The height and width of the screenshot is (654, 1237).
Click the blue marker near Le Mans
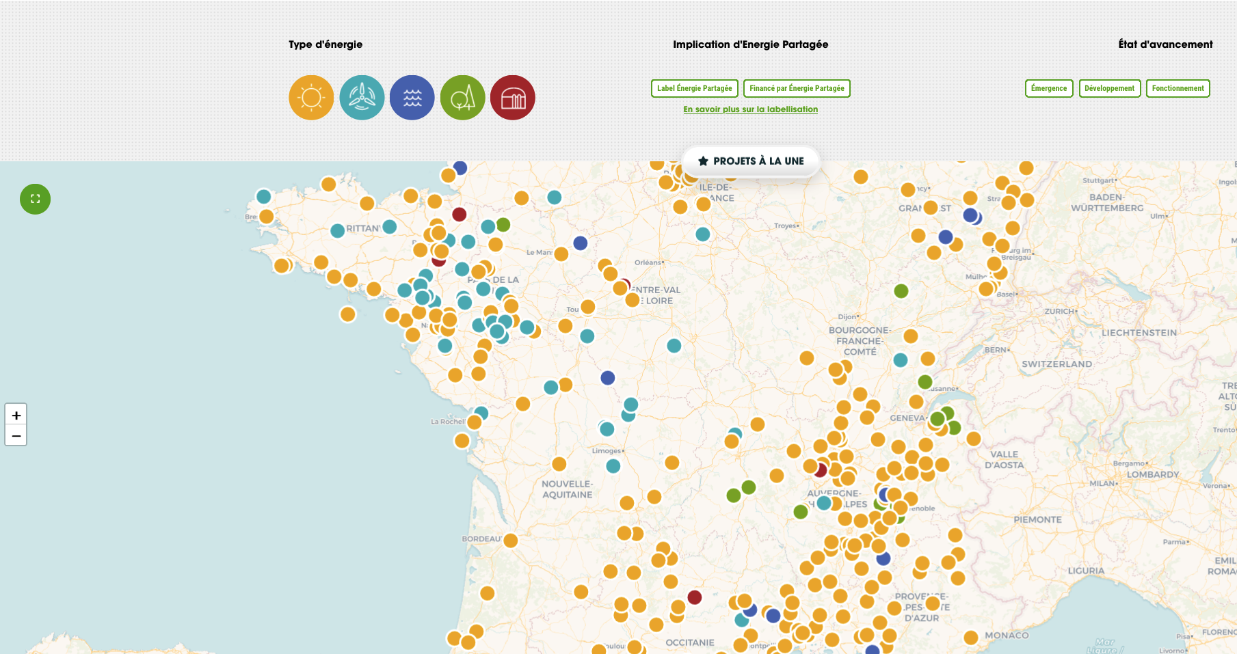(x=581, y=243)
